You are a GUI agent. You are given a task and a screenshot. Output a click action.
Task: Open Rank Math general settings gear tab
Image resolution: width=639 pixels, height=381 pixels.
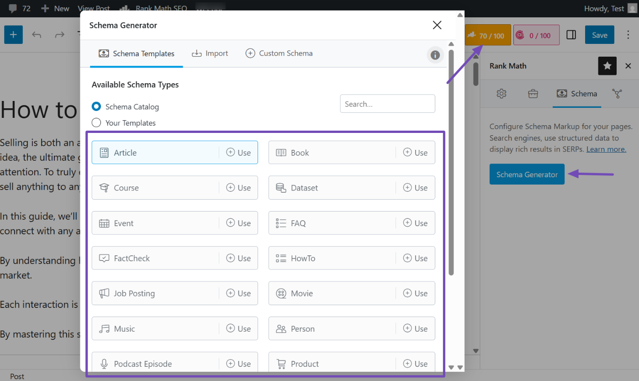point(502,94)
